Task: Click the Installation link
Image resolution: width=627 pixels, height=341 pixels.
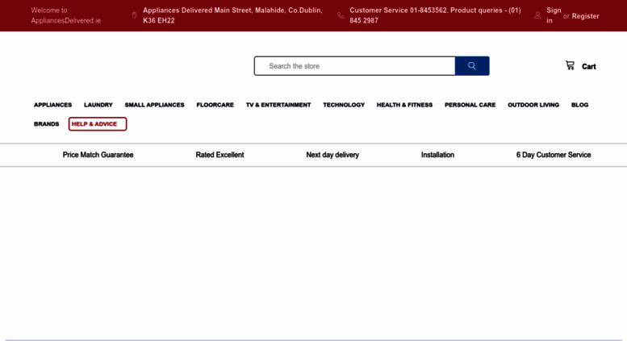Action: (x=437, y=155)
